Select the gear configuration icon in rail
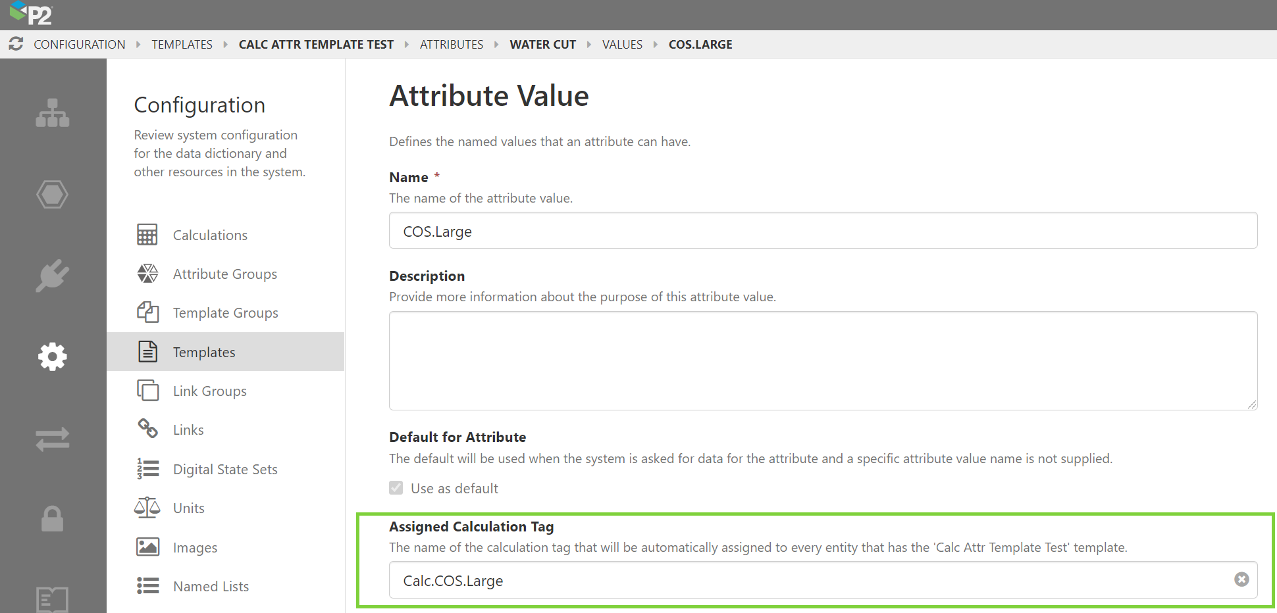Screen dimensions: 1277x613 point(53,356)
